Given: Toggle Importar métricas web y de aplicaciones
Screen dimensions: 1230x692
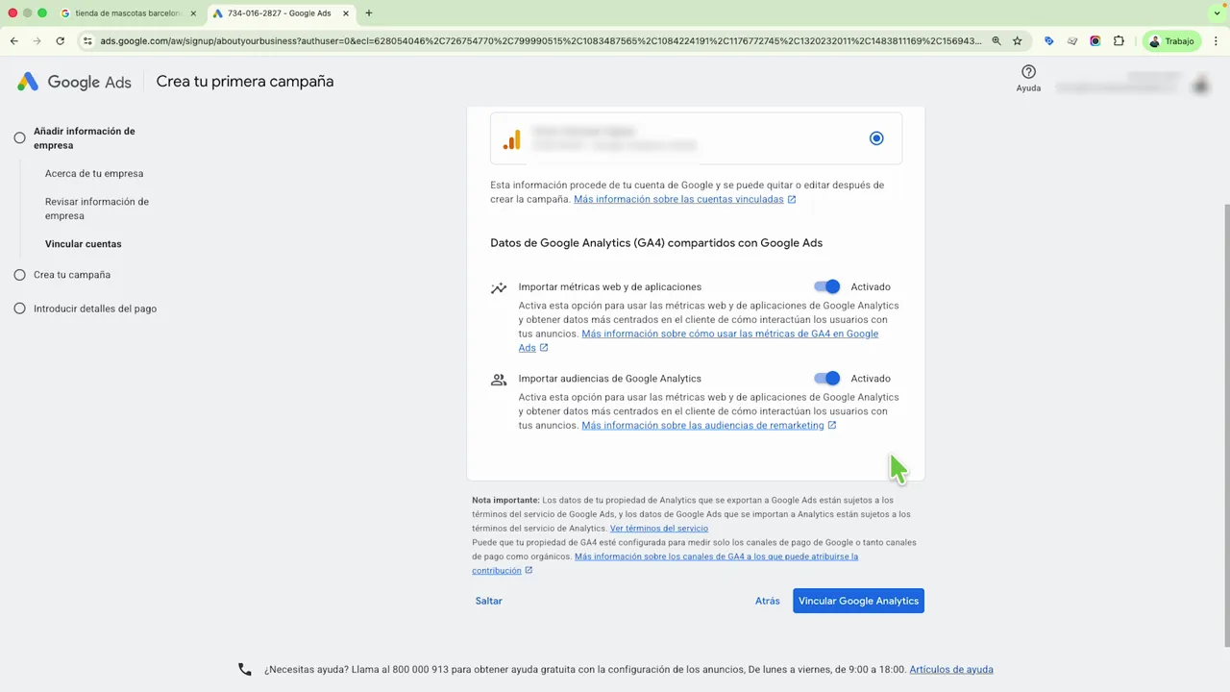Looking at the screenshot, I should 827,286.
